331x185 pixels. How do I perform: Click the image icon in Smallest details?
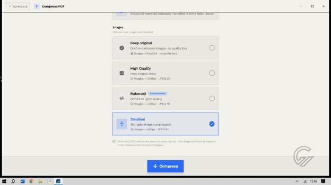pyautogui.click(x=132, y=129)
